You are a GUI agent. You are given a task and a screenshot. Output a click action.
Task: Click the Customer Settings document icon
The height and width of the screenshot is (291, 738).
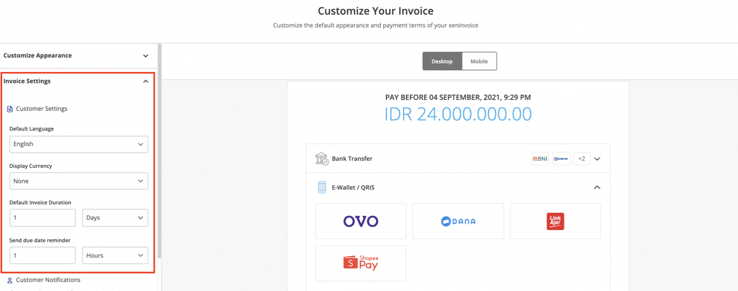[x=10, y=109]
